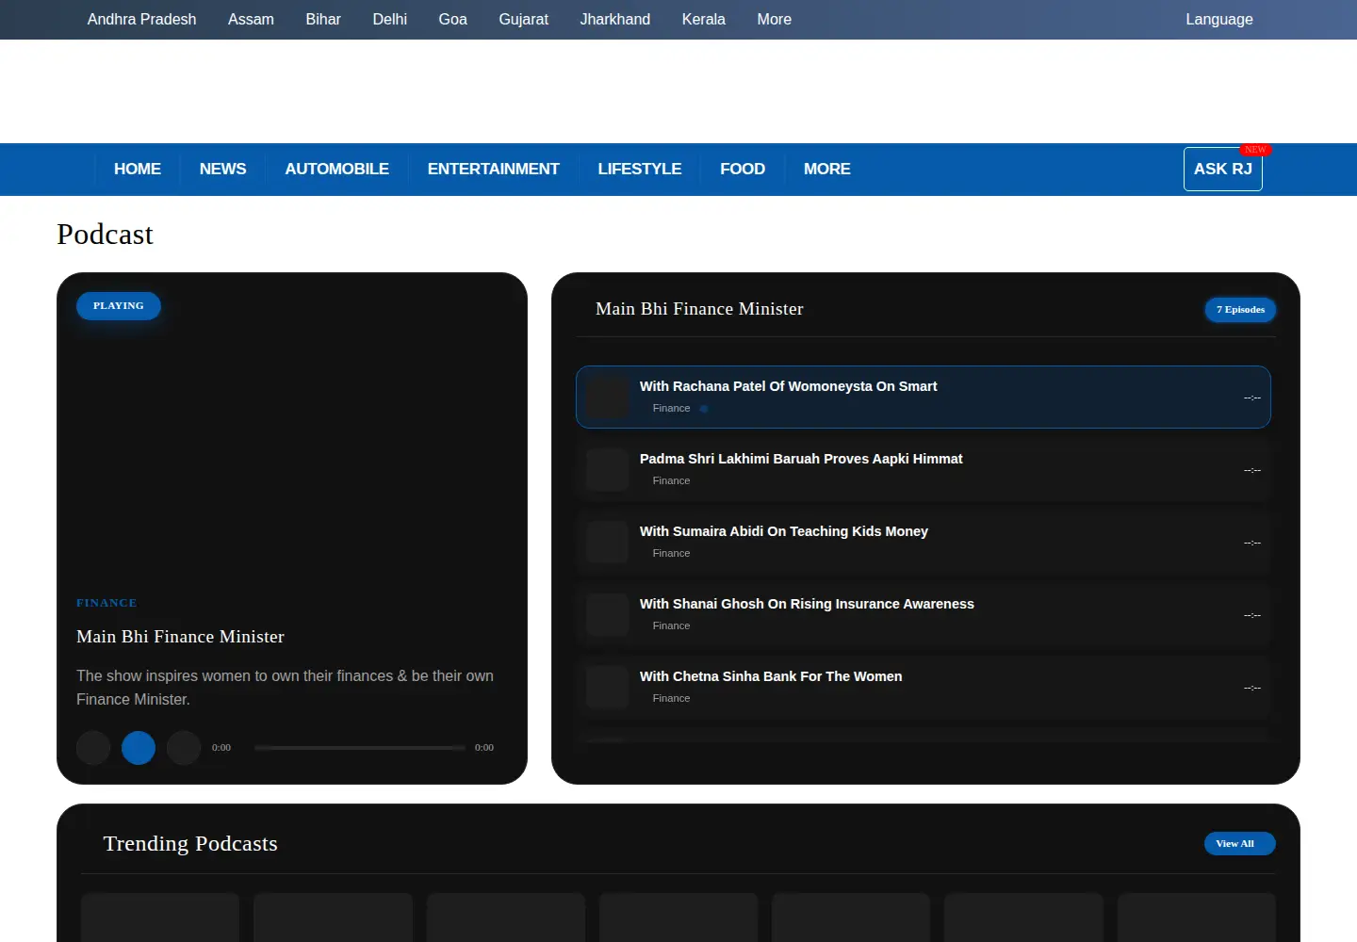Select the Jharkhand state link

tap(615, 19)
